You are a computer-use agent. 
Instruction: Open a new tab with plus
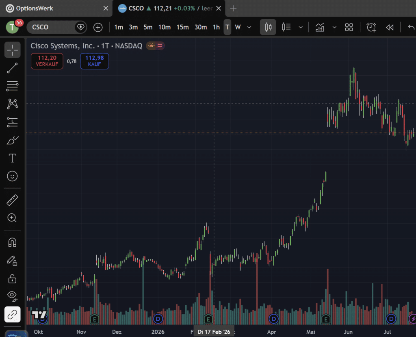pyautogui.click(x=233, y=9)
